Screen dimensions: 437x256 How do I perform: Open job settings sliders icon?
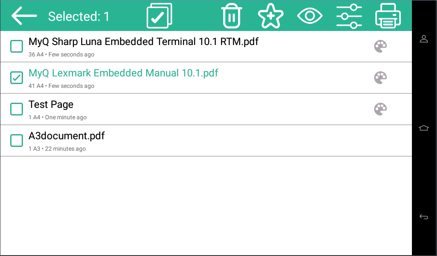click(x=349, y=16)
